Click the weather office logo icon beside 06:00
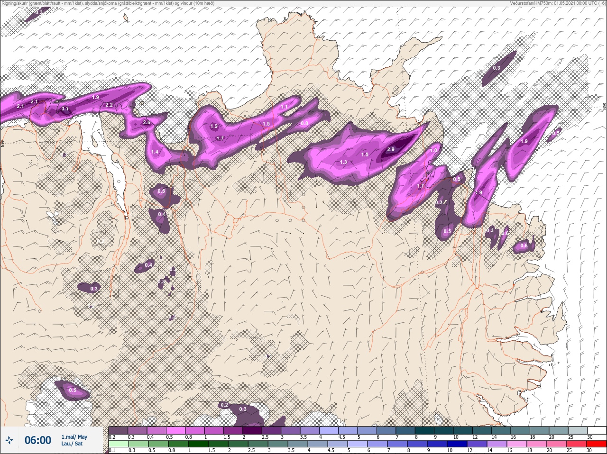 click(x=9, y=441)
